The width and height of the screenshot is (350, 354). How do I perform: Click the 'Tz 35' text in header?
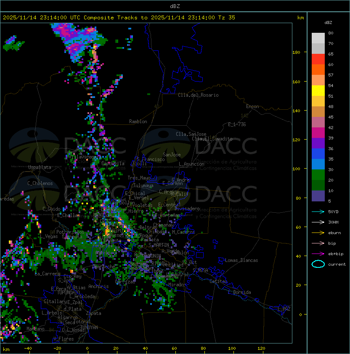[227, 18]
